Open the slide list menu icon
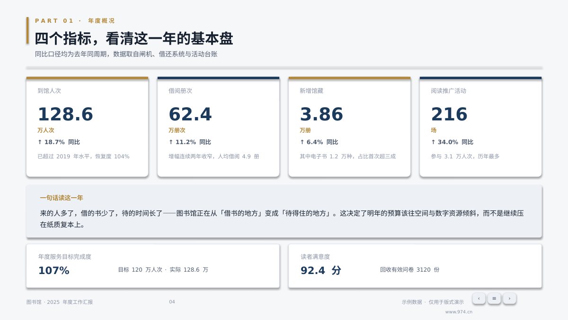The width and height of the screenshot is (568, 320). [x=494, y=298]
